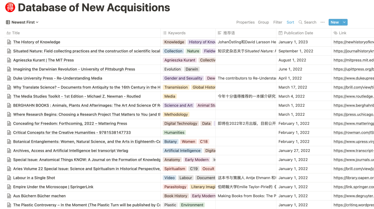Click page icon of The Plastic Controversy row
This screenshot has width=374, height=209.
coord(9,205)
